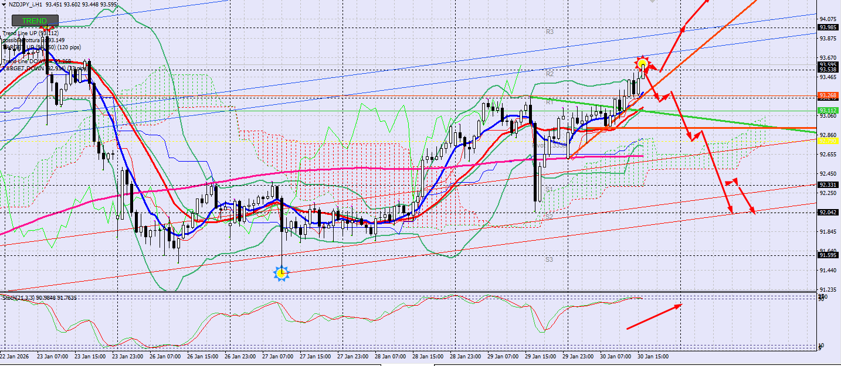Select the R2 pivot label
Image resolution: width=841 pixels, height=366 pixels.
[550, 74]
